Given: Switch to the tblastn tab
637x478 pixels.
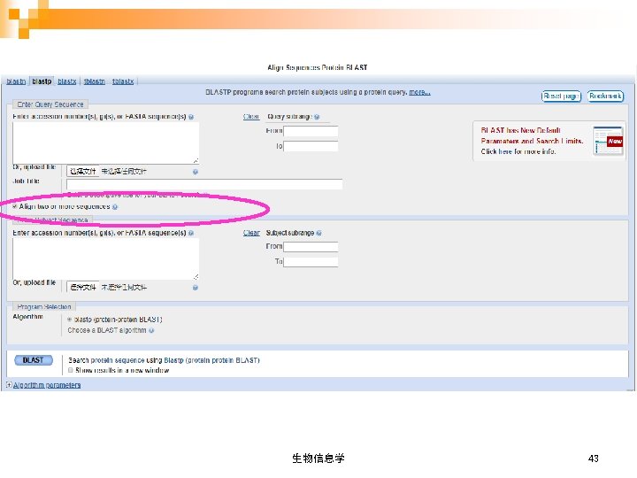Looking at the screenshot, I should tap(95, 81).
